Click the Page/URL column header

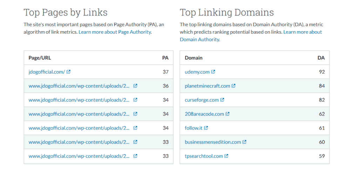click(x=40, y=58)
